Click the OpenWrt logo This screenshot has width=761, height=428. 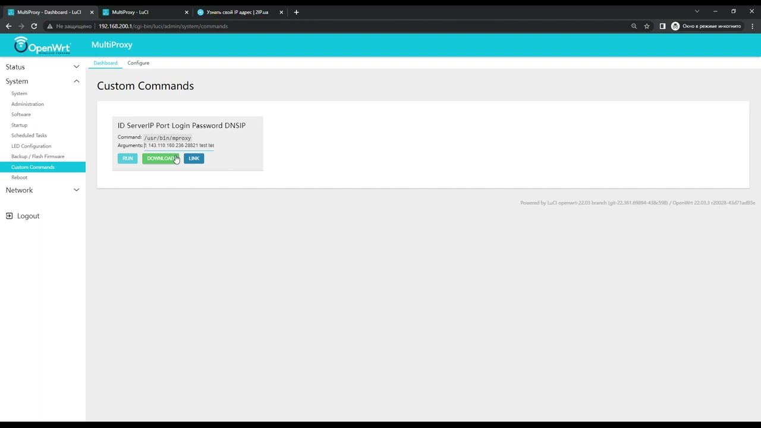pyautogui.click(x=42, y=45)
